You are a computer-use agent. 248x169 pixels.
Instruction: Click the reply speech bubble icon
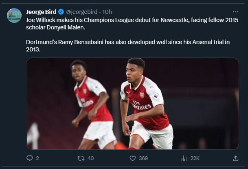click(29, 158)
